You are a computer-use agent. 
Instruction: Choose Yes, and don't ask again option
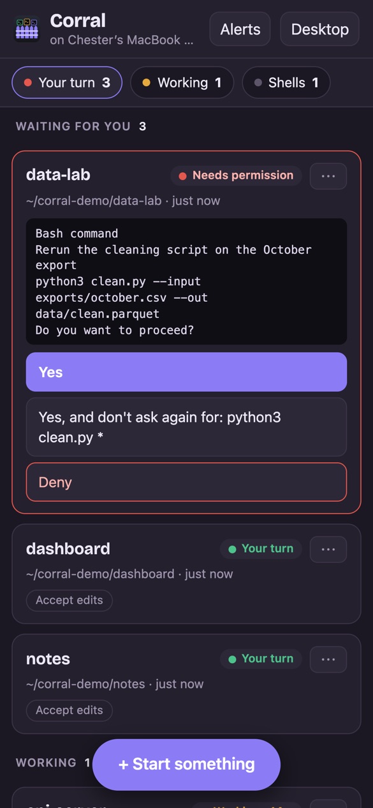[186, 427]
